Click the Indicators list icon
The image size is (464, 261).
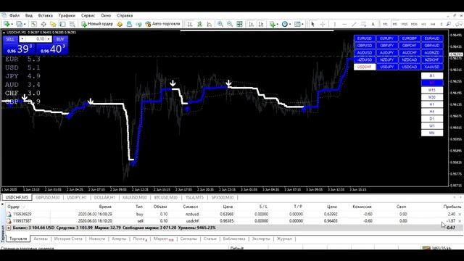pos(273,24)
